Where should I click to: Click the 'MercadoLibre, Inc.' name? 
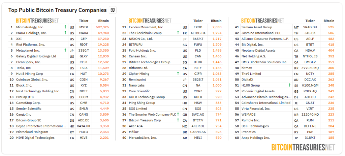(x=143, y=138)
